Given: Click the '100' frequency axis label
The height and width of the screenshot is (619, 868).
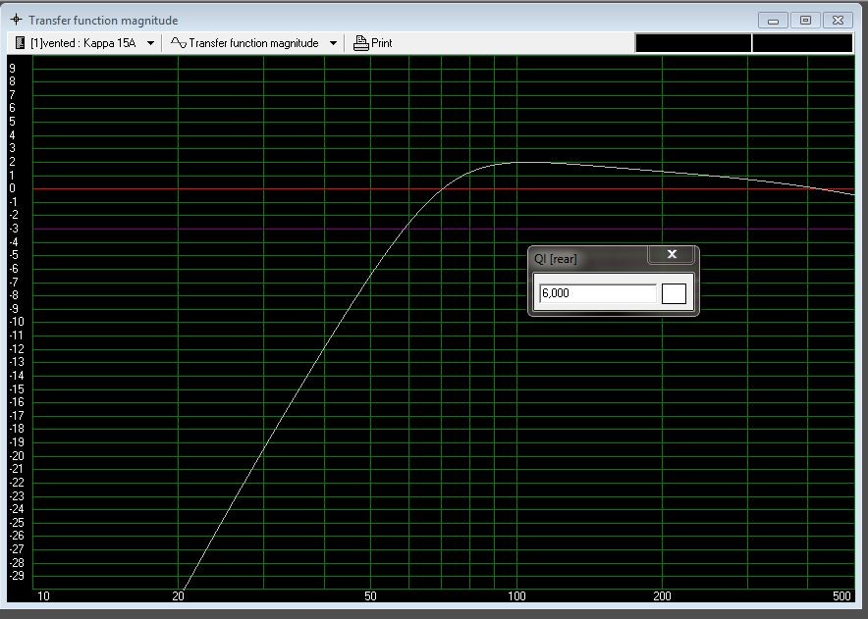Looking at the screenshot, I should (x=516, y=595).
